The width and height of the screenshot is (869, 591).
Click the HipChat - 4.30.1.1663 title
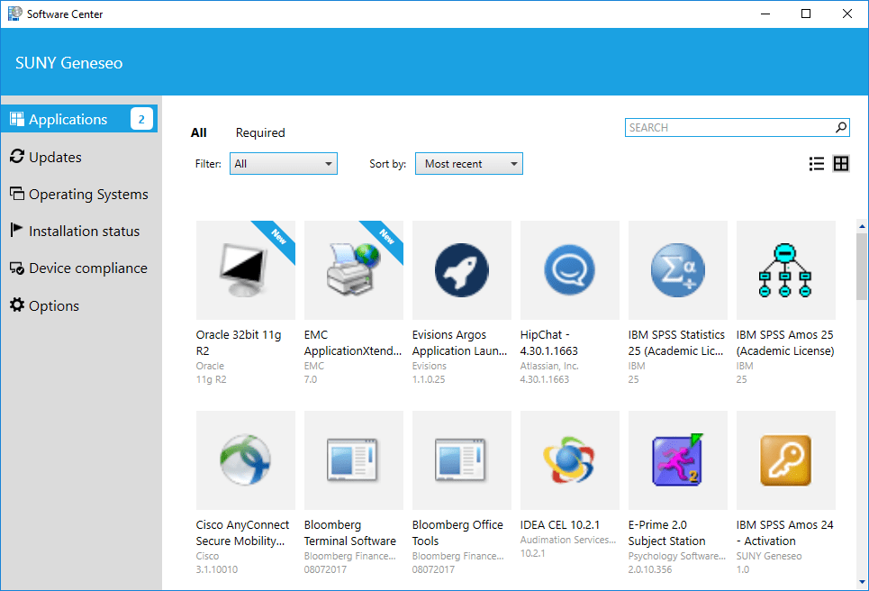pyautogui.click(x=548, y=342)
